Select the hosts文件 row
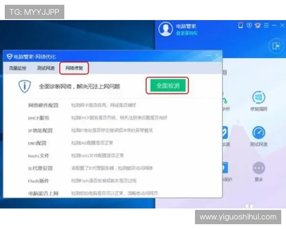The width and height of the screenshot is (286, 229). (112, 156)
